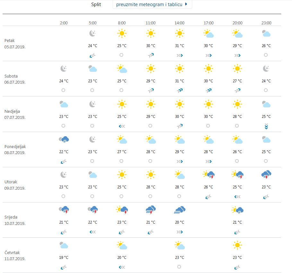
Task: Click the crescent moon icon for Subota 2:00
Action: [64, 69]
